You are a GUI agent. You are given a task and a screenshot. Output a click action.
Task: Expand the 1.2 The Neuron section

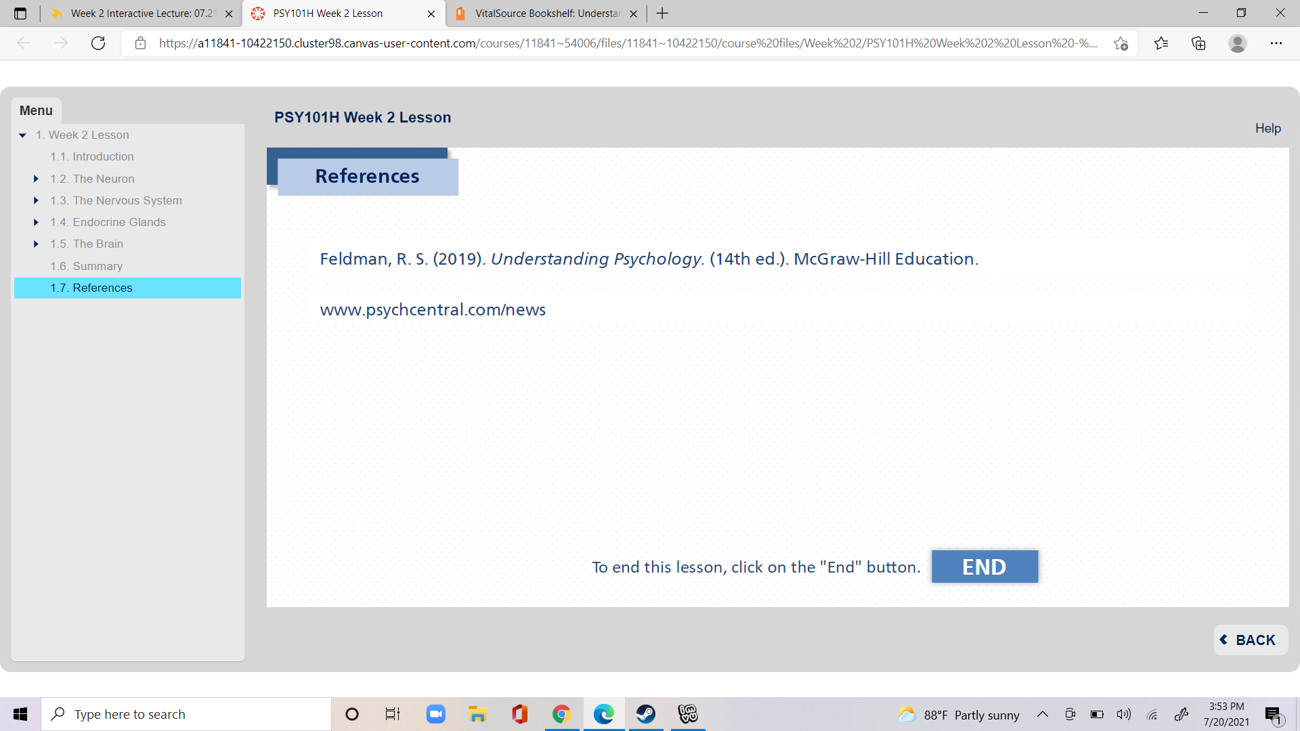point(36,179)
